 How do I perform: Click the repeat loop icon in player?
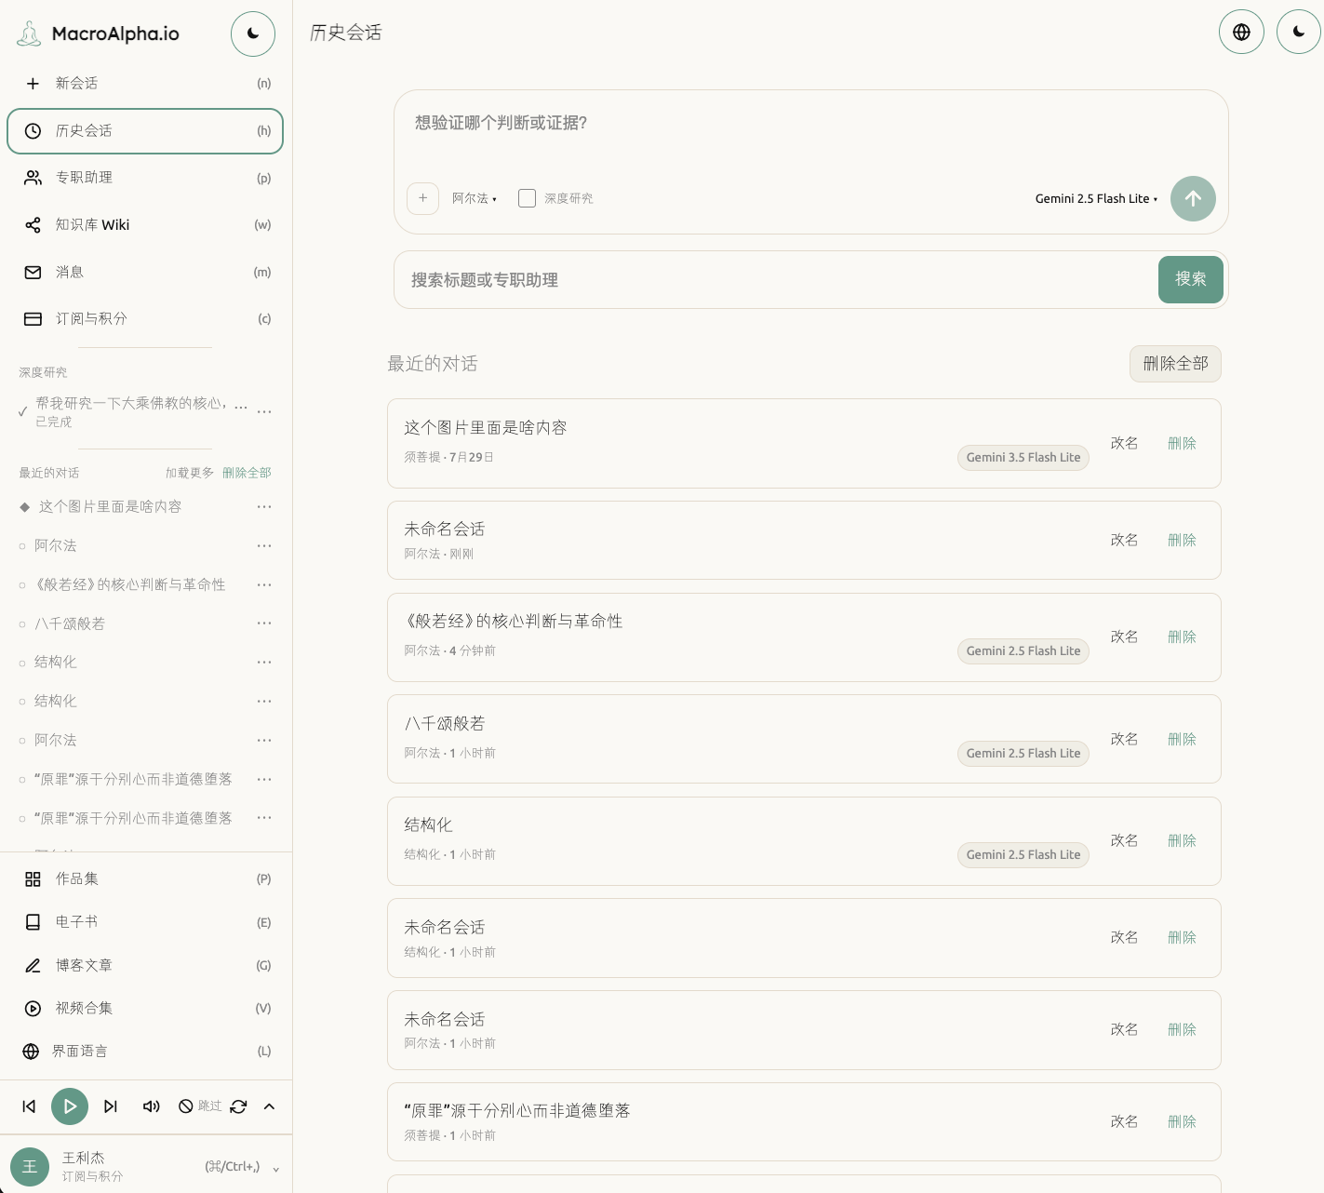click(238, 1106)
